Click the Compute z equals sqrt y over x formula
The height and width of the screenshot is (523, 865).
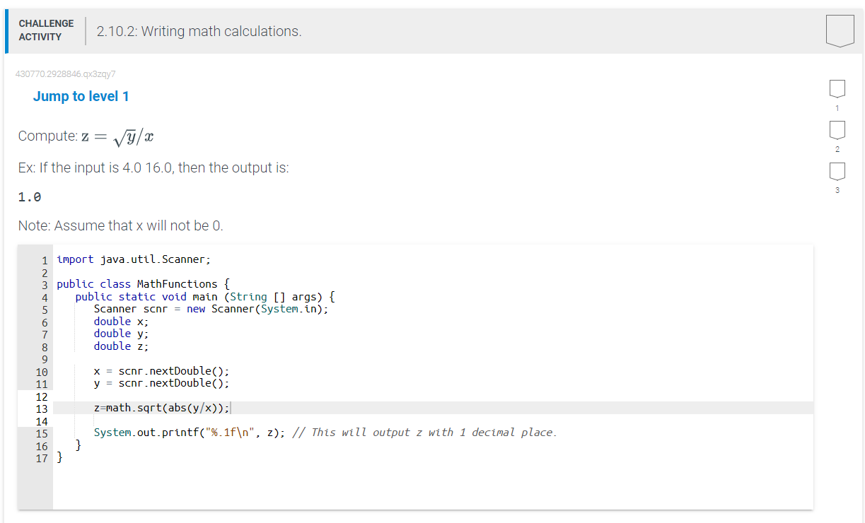tap(84, 135)
